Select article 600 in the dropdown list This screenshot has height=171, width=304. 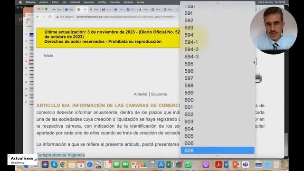click(218, 100)
